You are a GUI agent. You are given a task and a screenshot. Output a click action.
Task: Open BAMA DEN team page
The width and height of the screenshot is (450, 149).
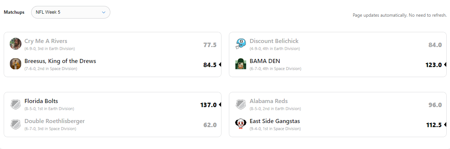[265, 61]
